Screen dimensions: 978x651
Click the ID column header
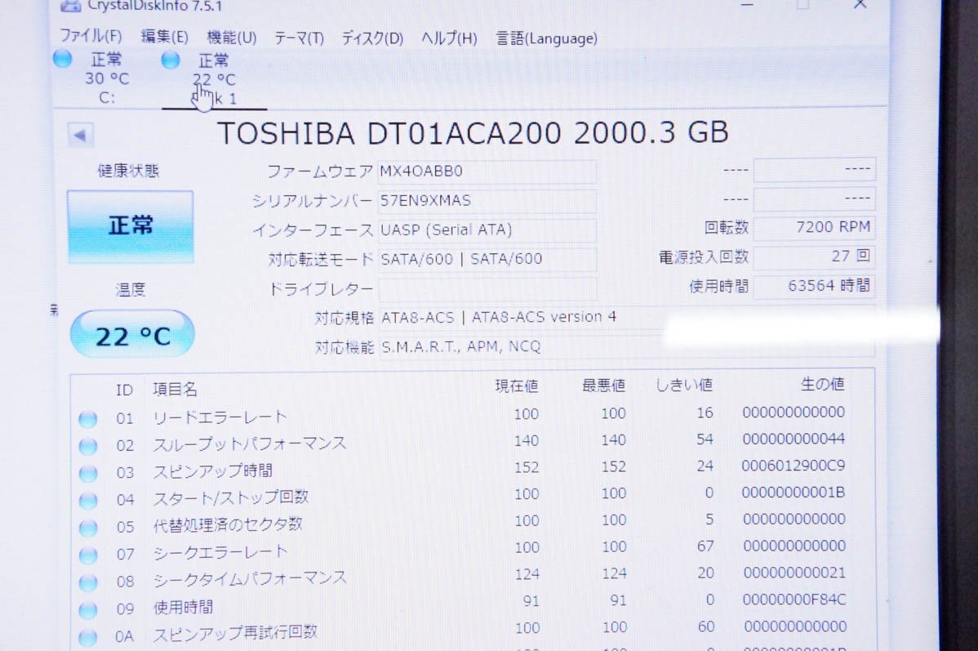point(124,390)
